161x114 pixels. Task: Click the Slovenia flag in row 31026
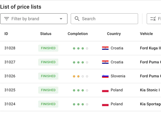pyautogui.click(x=105, y=76)
